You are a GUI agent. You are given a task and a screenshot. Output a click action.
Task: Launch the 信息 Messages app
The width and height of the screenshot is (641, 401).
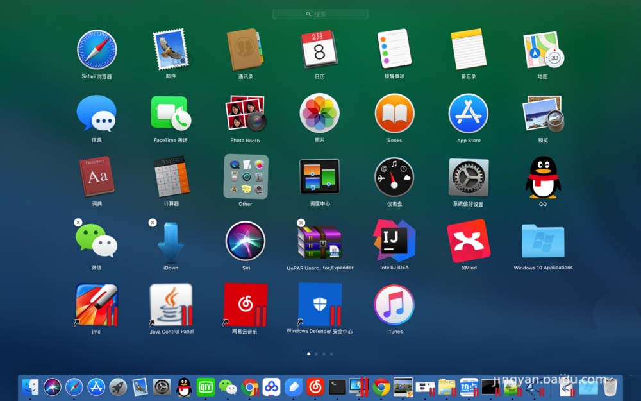pyautogui.click(x=97, y=114)
